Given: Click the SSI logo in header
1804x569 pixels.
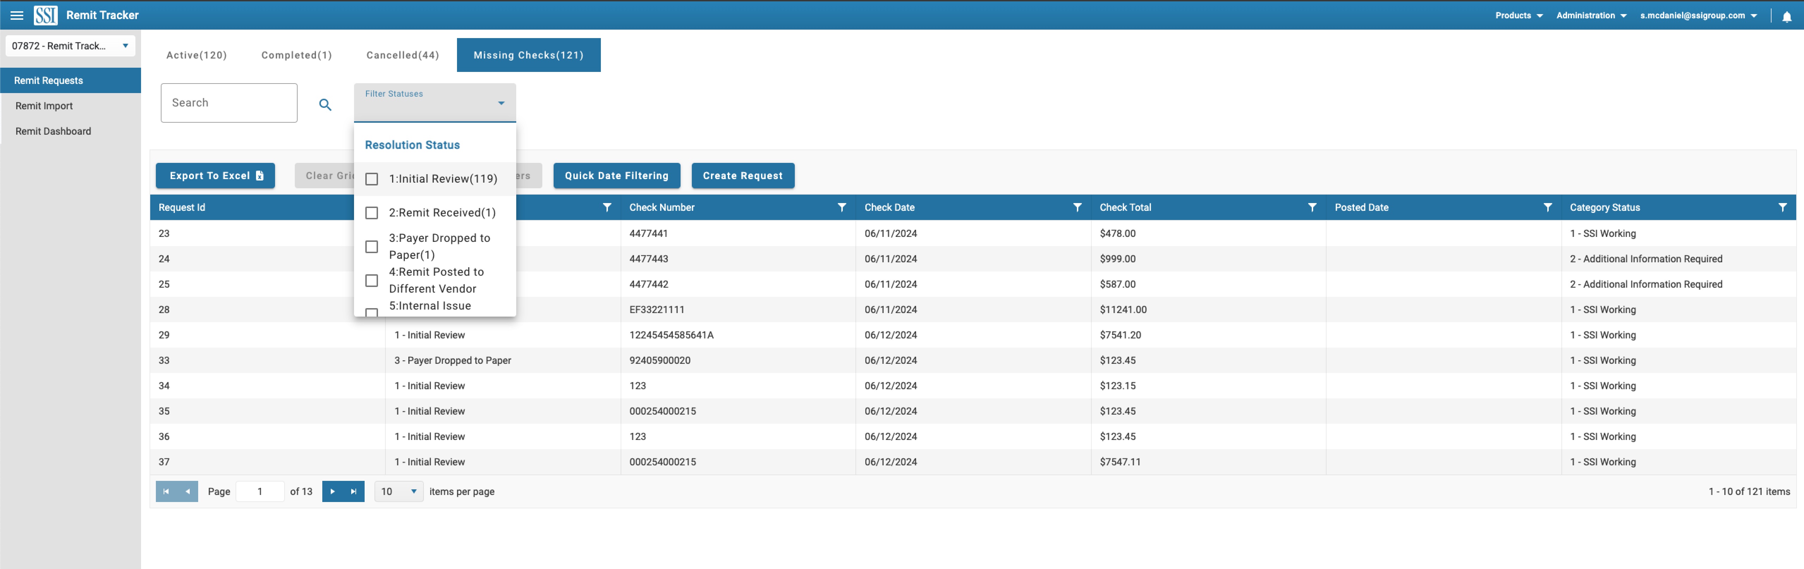Looking at the screenshot, I should 46,16.
